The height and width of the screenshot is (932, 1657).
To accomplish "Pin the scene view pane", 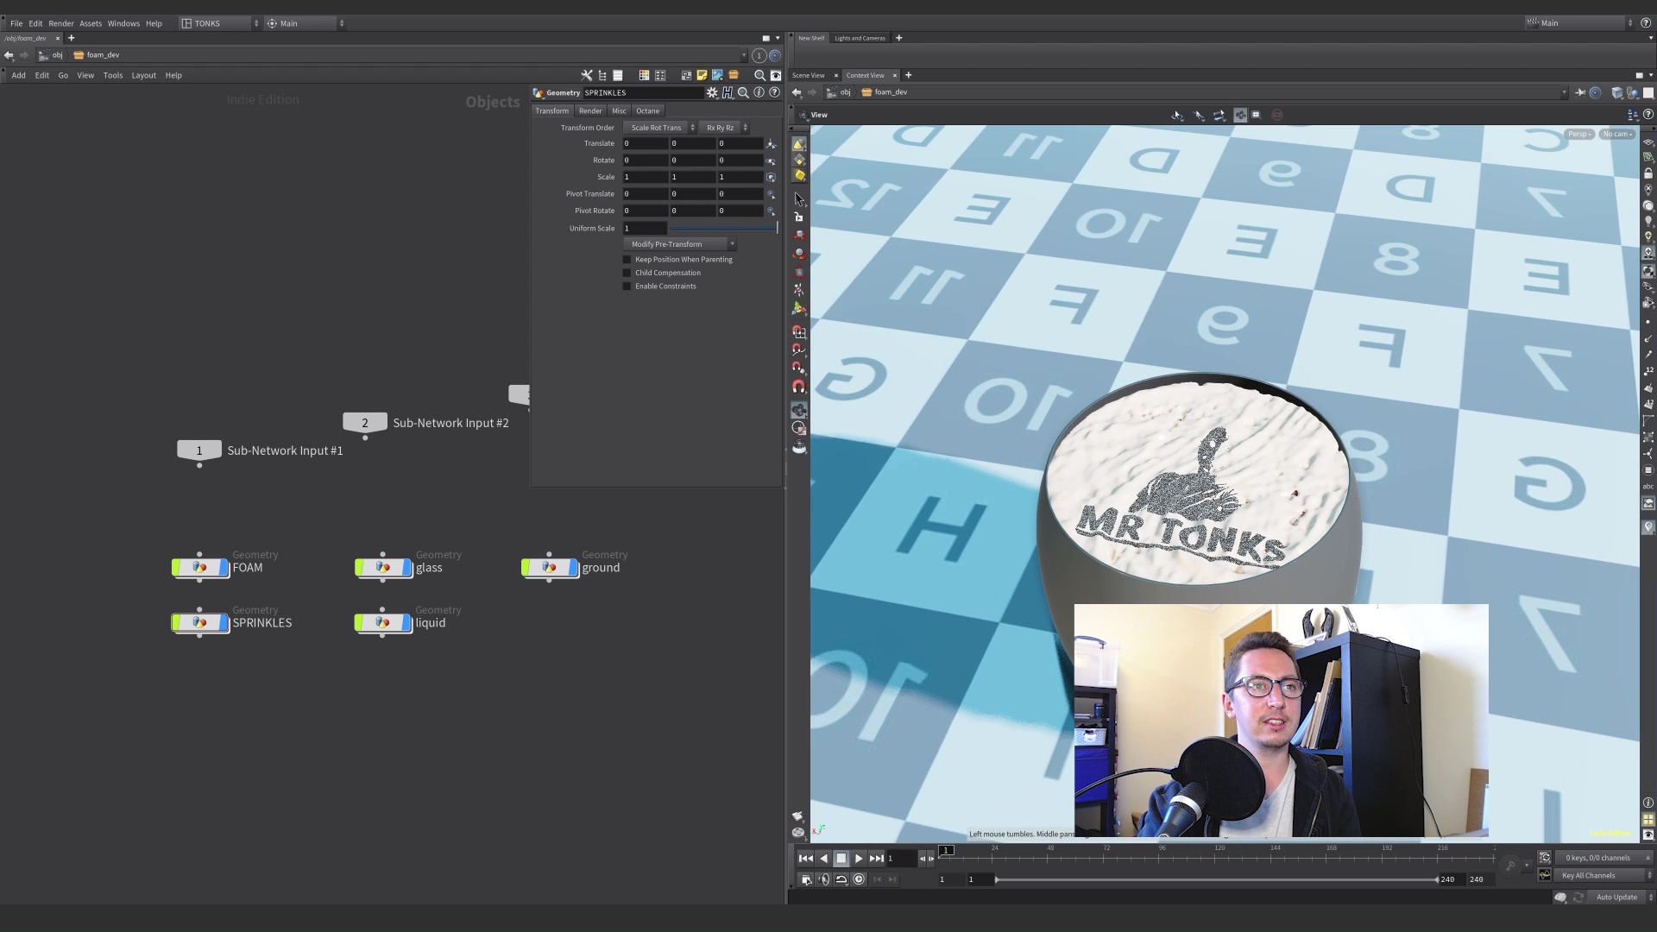I will (x=1579, y=92).
